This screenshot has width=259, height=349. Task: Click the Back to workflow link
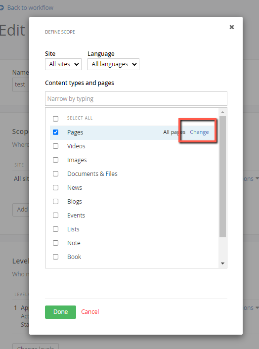[30, 8]
